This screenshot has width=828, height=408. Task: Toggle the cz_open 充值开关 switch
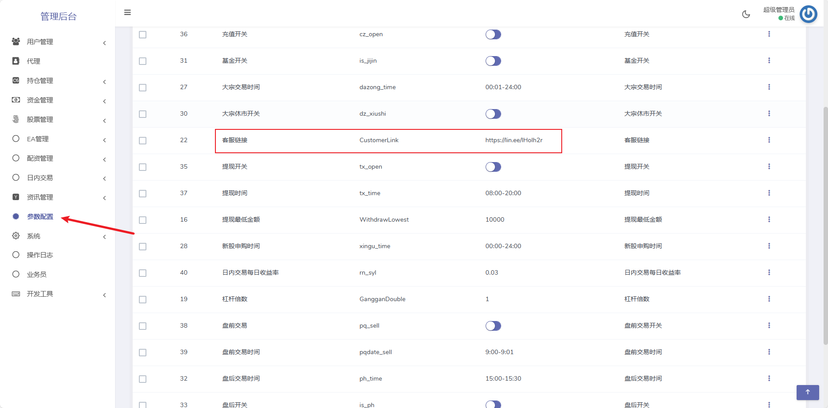coord(493,34)
